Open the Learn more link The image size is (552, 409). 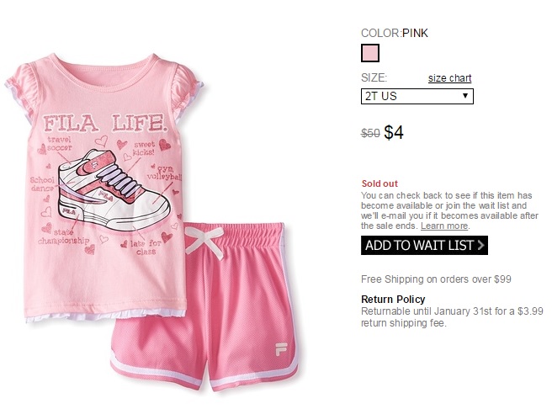click(444, 226)
